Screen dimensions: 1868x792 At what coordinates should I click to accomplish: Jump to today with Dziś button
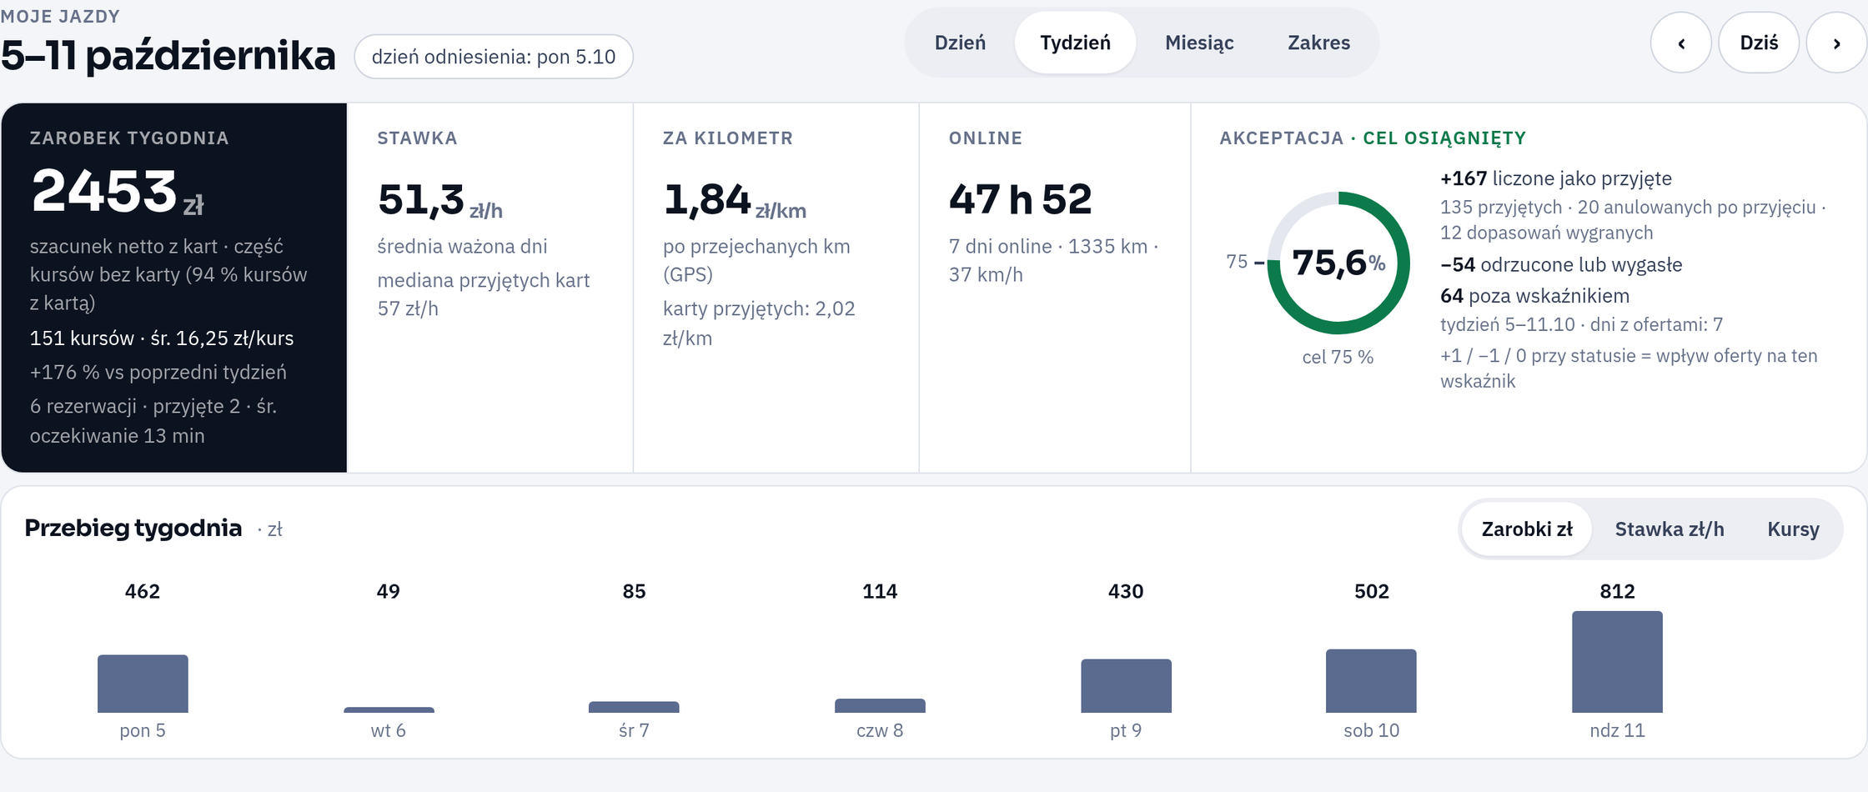(1759, 43)
